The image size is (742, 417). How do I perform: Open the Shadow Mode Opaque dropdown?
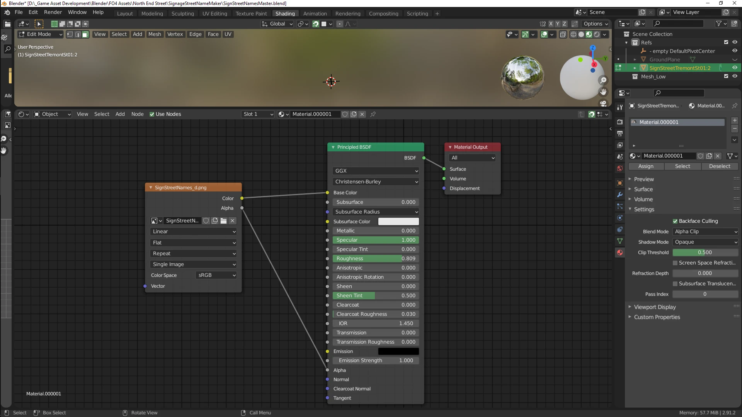tap(705, 242)
